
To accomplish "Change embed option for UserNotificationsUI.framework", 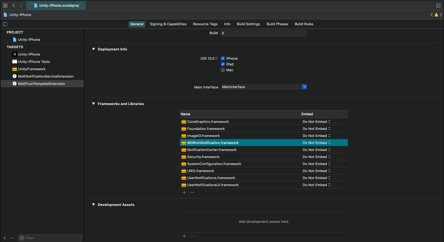I will click(x=316, y=185).
